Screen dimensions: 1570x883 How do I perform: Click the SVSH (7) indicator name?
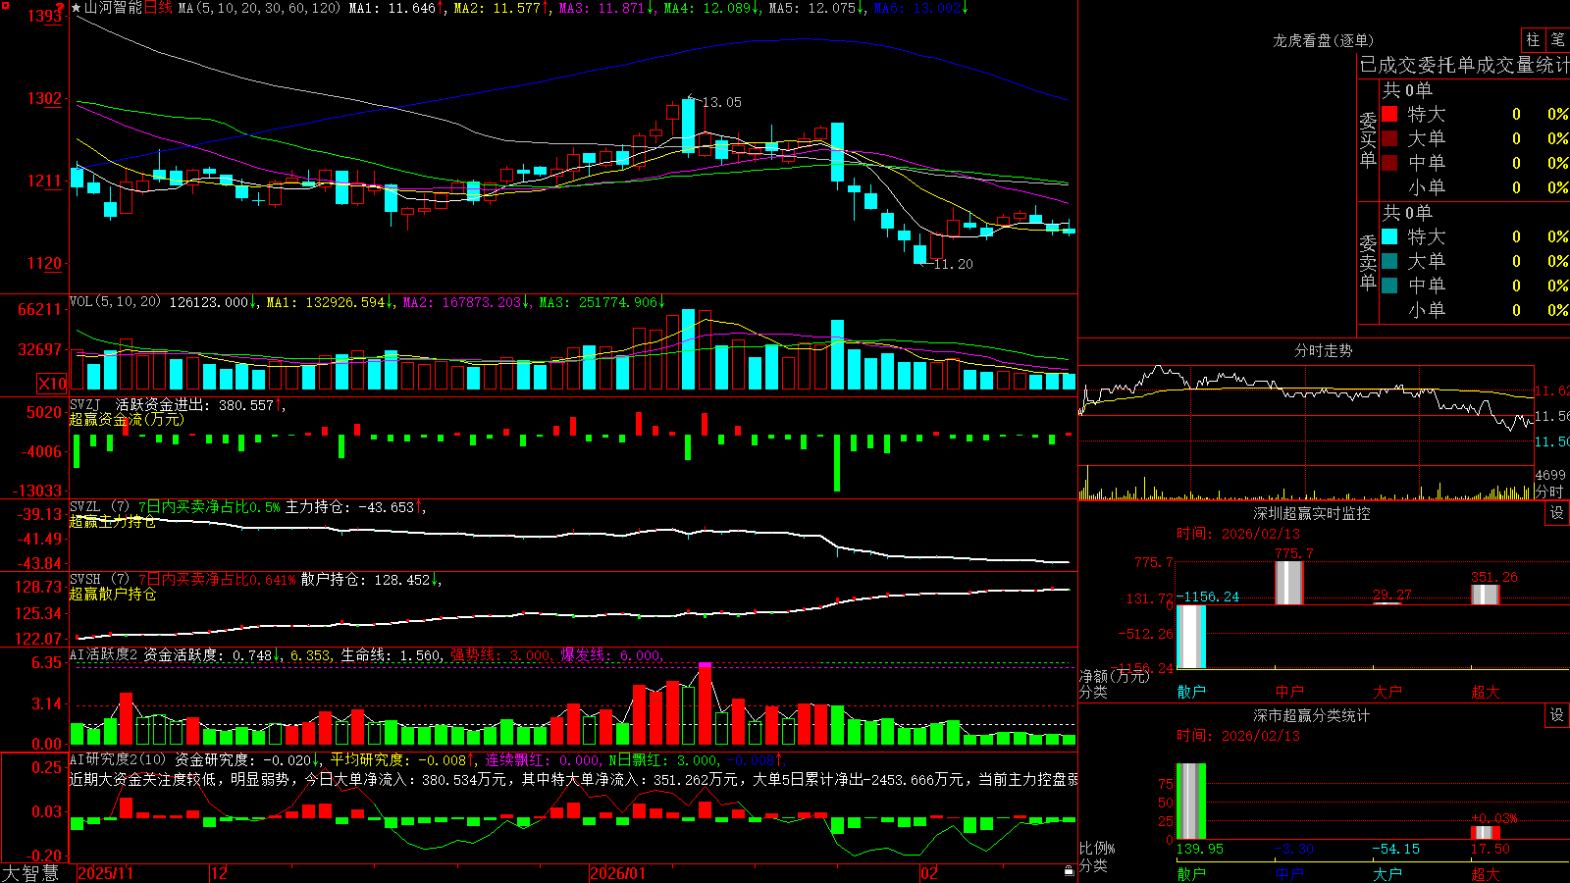coord(100,580)
